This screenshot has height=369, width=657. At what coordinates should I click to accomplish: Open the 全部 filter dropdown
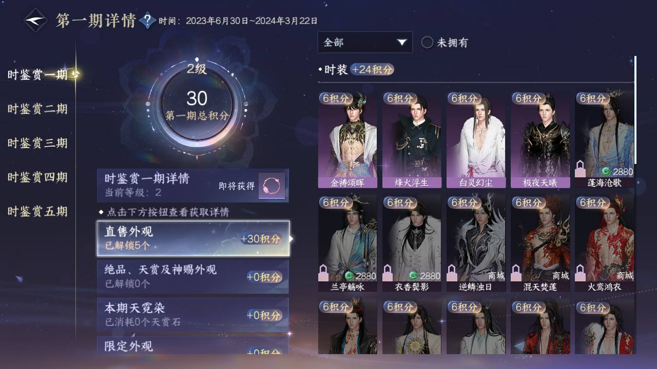(x=365, y=42)
